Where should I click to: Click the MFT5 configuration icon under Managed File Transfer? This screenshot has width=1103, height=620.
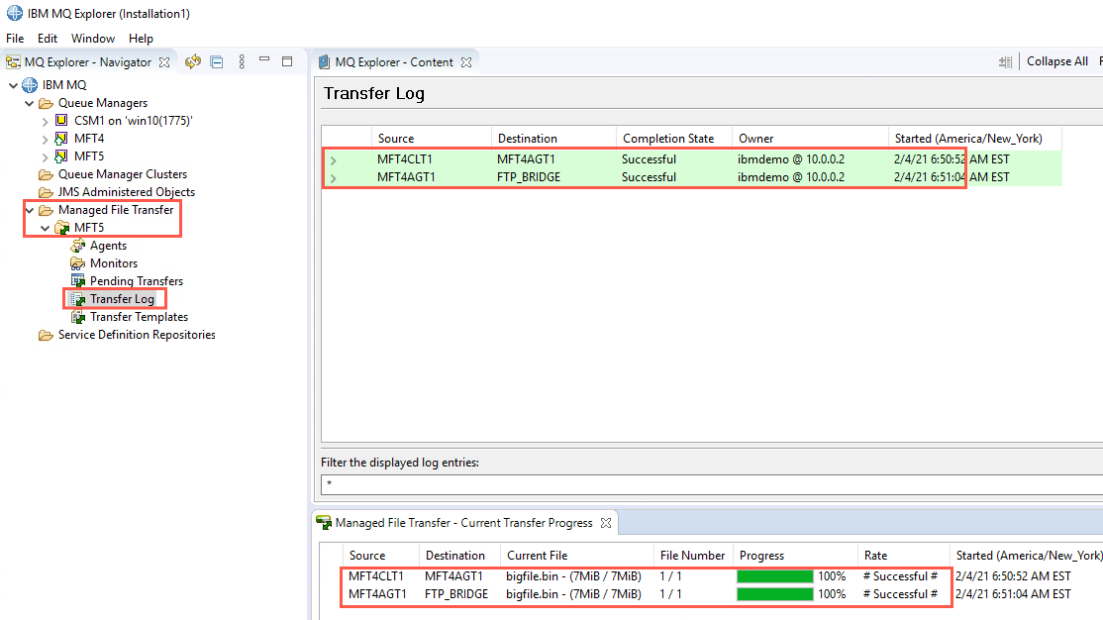pos(62,228)
